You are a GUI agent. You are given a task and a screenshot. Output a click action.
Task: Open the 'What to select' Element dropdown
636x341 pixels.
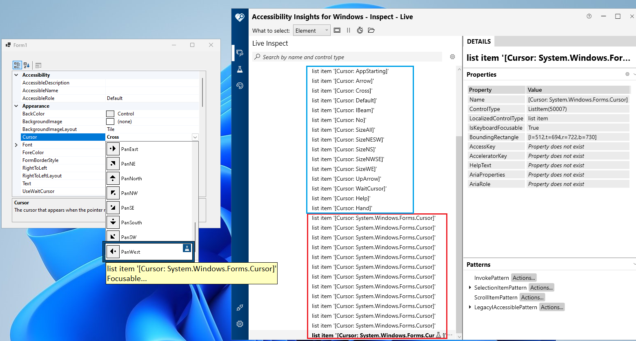tap(311, 30)
